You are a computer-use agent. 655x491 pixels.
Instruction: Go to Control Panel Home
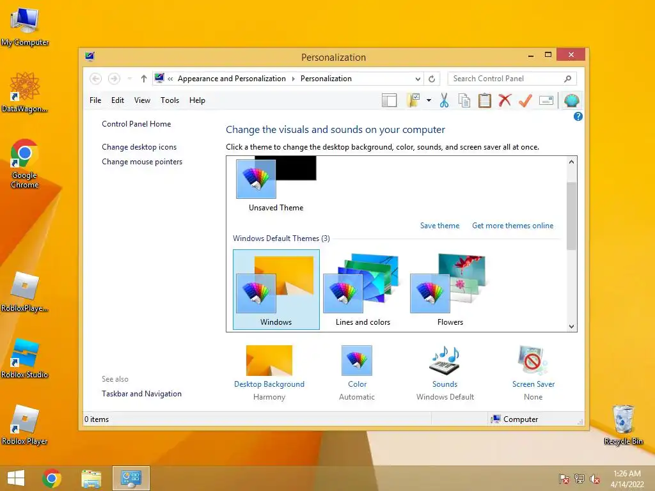click(x=136, y=124)
